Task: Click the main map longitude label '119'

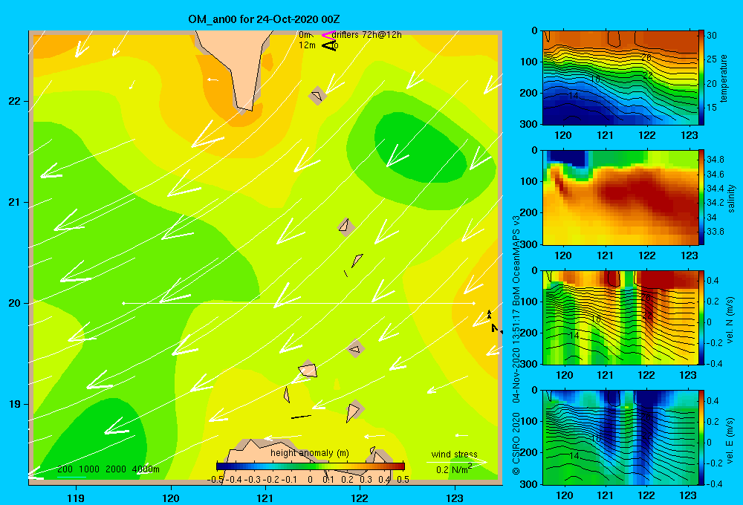Action: [76, 498]
